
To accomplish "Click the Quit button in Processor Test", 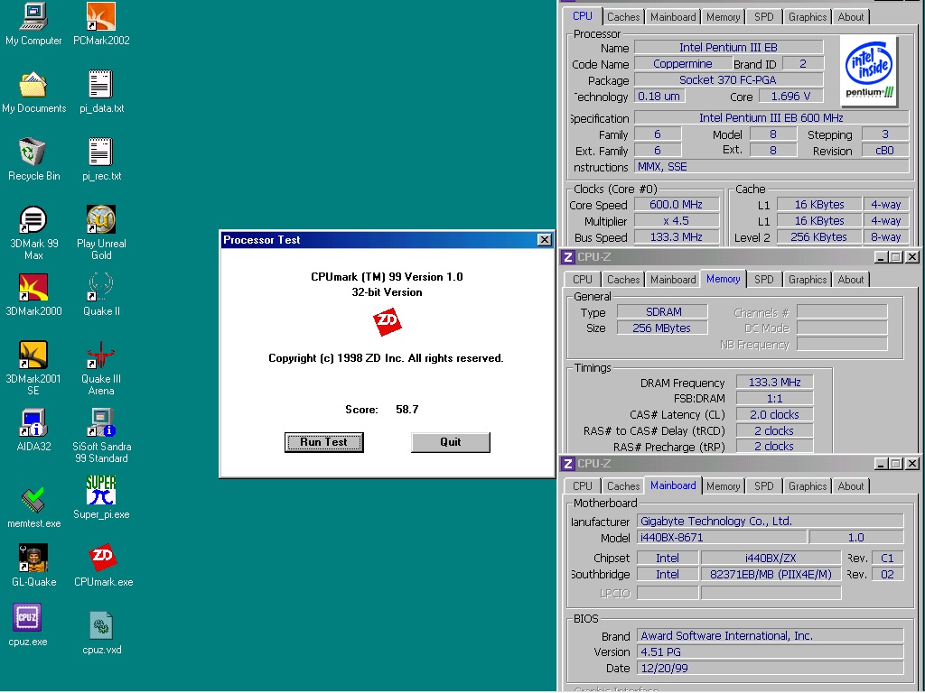I will point(450,442).
